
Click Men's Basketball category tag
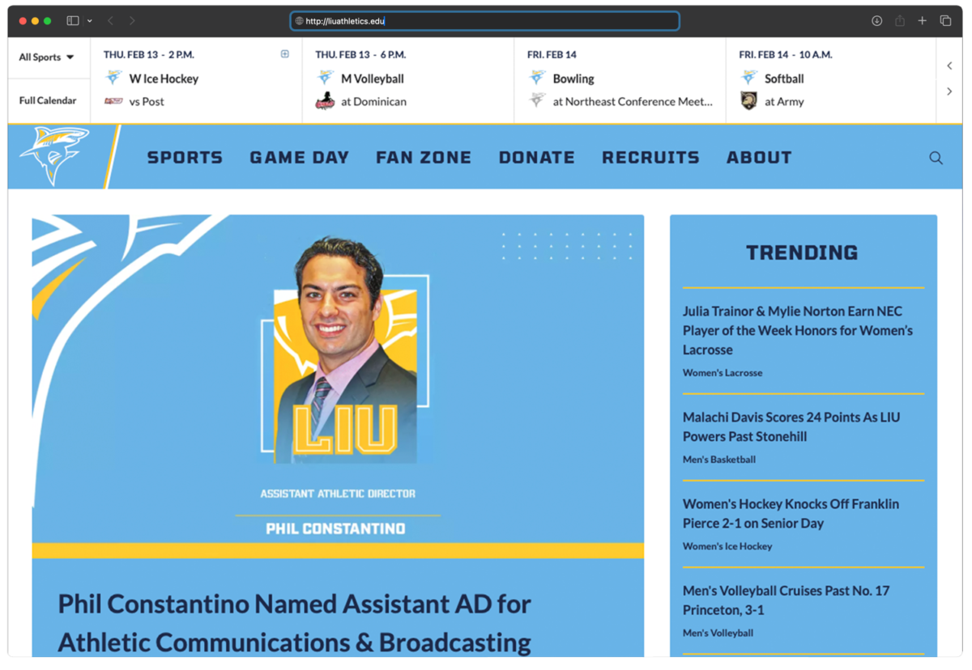[x=719, y=460]
